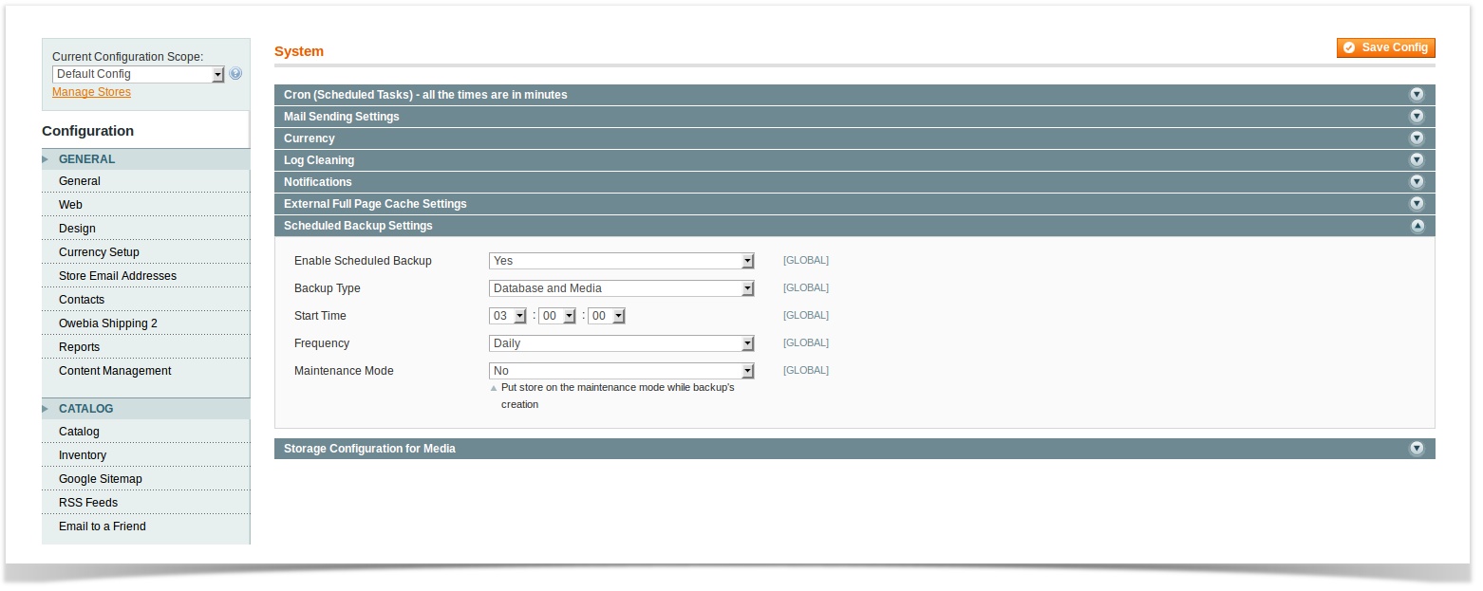Open the Current Configuration Scope dropdown
The height and width of the screenshot is (591, 1483).
tap(139, 74)
